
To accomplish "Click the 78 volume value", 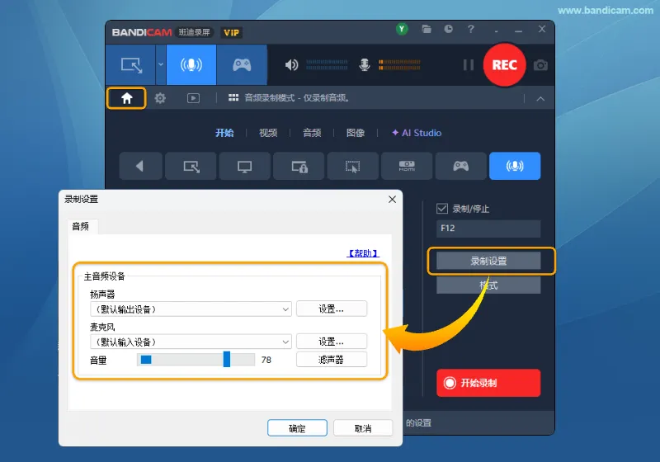I will (266, 360).
